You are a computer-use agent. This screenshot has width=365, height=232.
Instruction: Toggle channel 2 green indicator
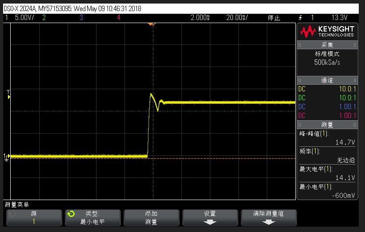[44, 17]
